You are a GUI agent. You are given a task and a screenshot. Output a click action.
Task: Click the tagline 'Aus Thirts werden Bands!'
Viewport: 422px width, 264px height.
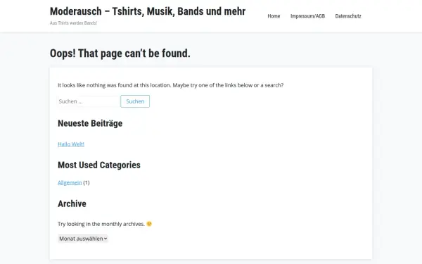pos(73,23)
